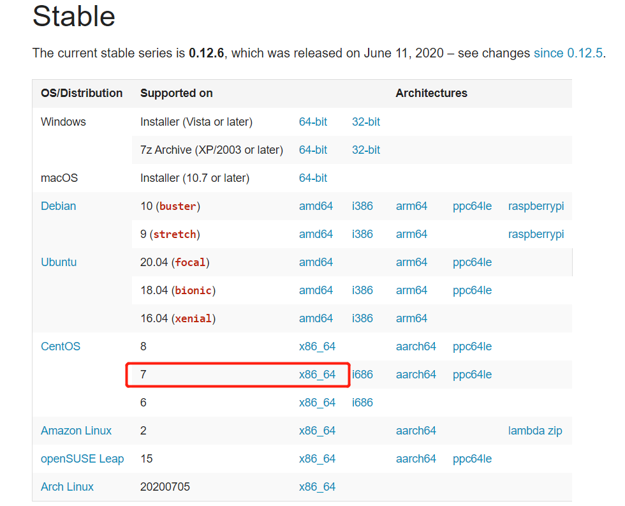Download raspberrypi build for Debian 9 stretch
625x506 pixels.
click(536, 234)
